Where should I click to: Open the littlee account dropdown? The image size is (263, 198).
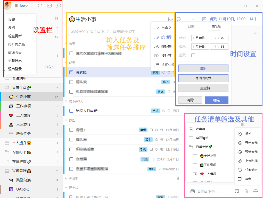point(21,6)
